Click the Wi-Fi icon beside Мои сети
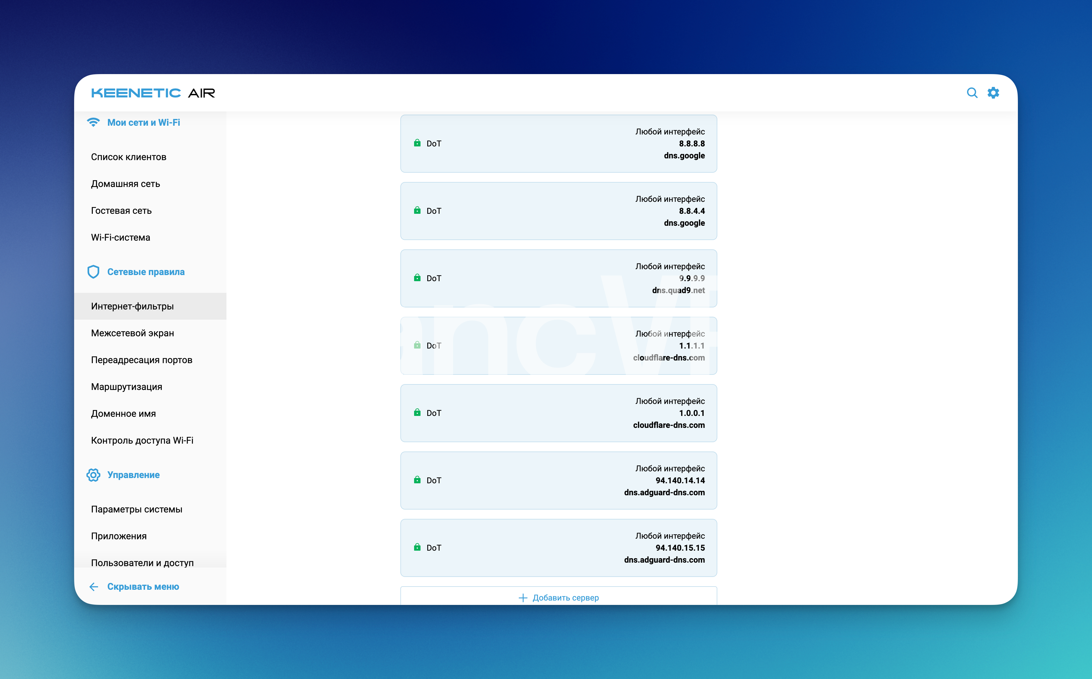 [x=93, y=122]
